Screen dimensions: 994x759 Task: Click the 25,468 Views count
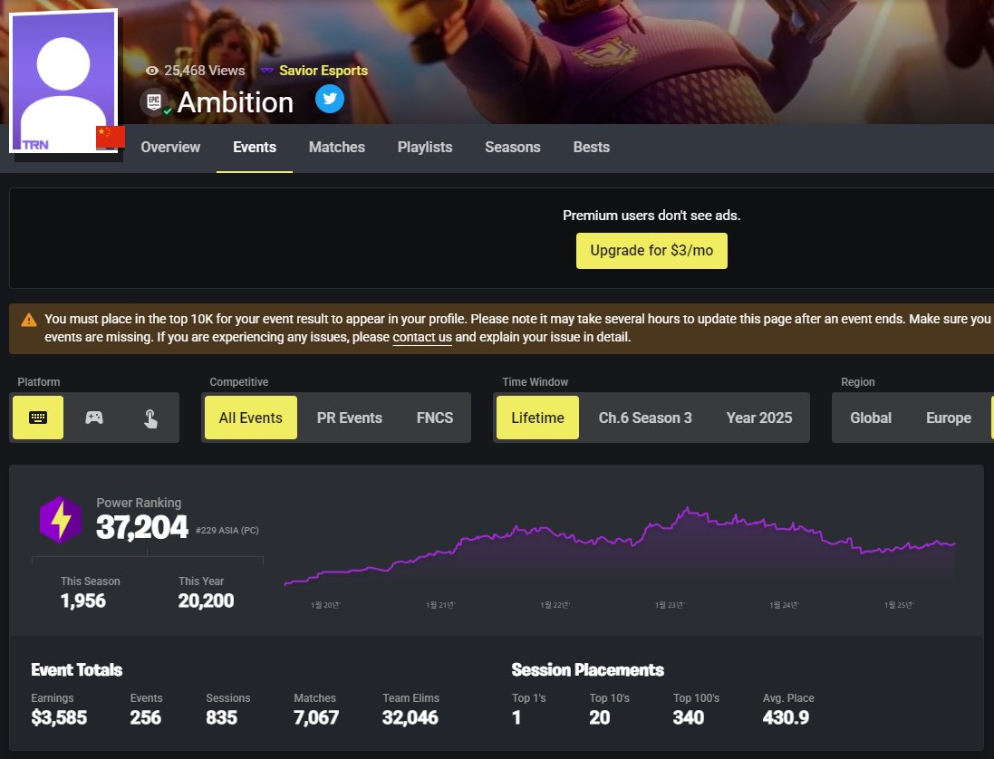pos(204,71)
